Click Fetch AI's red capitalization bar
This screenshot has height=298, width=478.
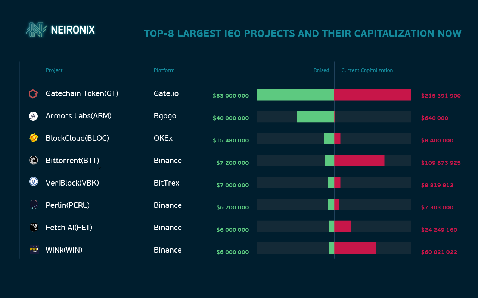click(343, 226)
